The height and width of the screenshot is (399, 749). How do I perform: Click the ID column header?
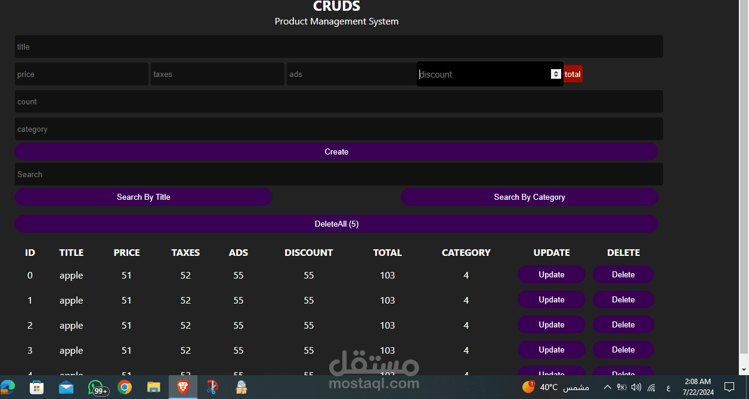(x=30, y=253)
